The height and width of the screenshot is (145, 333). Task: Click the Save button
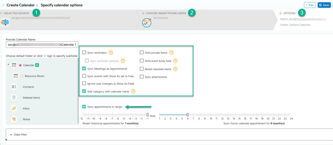point(324,5)
